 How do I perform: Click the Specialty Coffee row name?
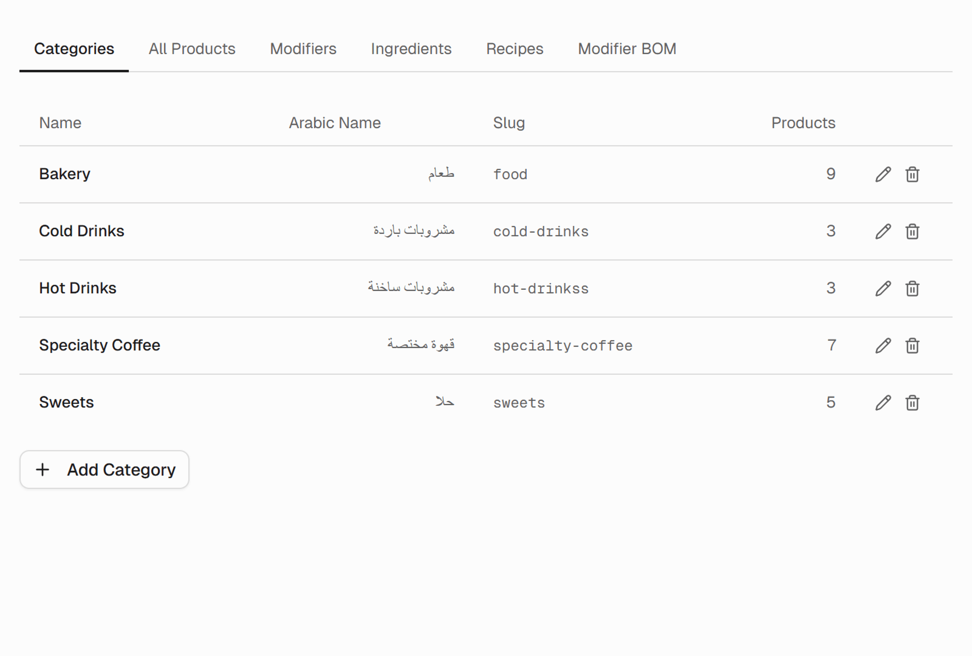99,345
